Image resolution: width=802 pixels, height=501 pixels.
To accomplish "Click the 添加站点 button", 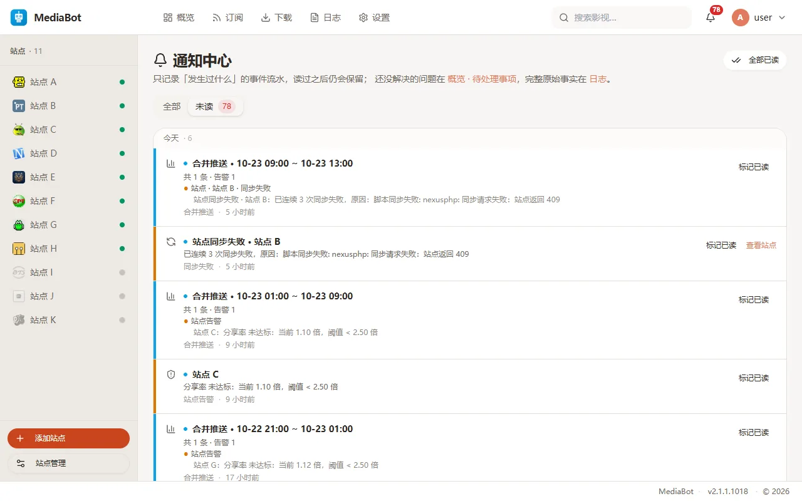I will tap(68, 438).
